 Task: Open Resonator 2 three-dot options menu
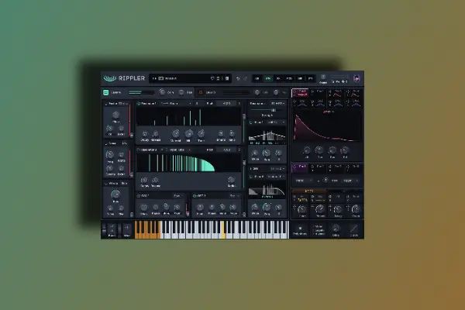tap(239, 150)
